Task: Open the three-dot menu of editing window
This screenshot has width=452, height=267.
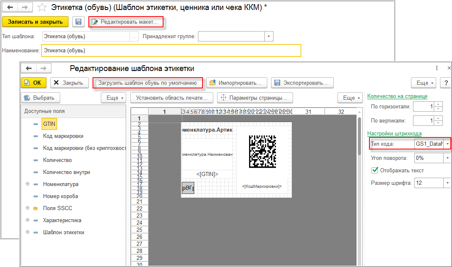Action: (437, 68)
